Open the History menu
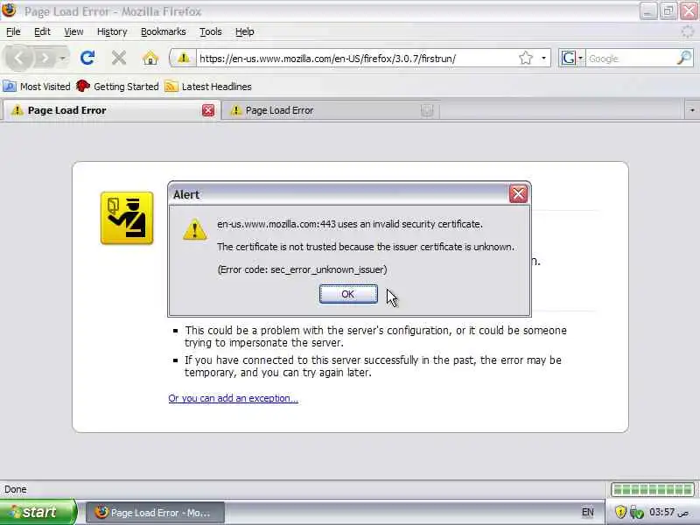This screenshot has width=700, height=525. coord(112,31)
